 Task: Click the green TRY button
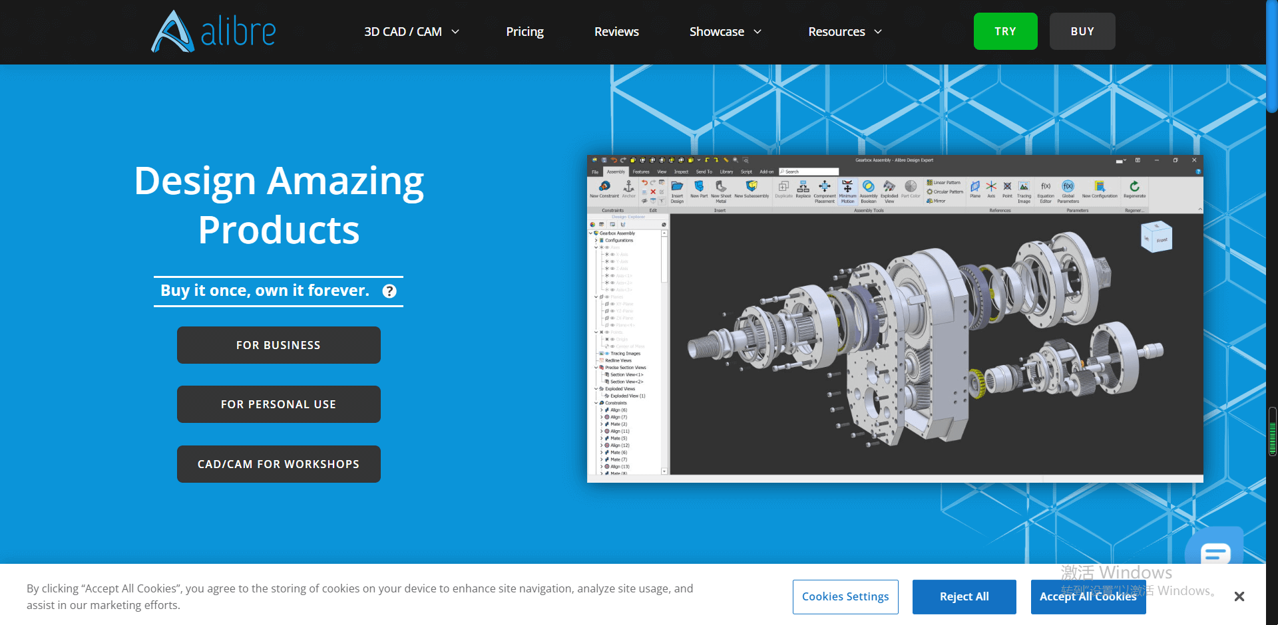tap(1005, 31)
